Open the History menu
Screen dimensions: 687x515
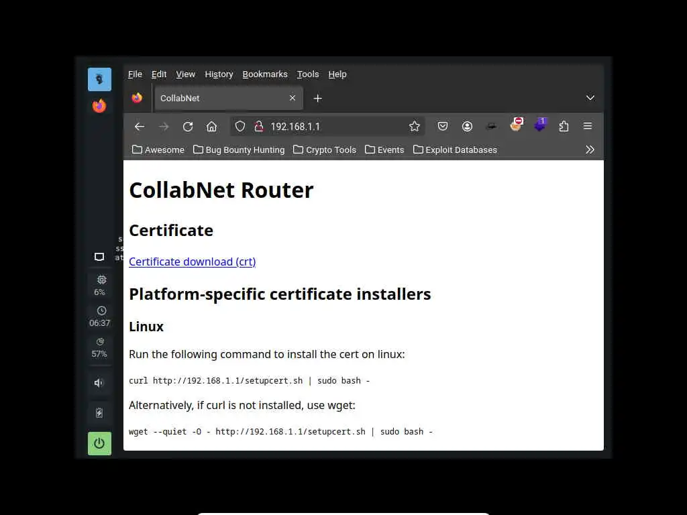coord(219,74)
